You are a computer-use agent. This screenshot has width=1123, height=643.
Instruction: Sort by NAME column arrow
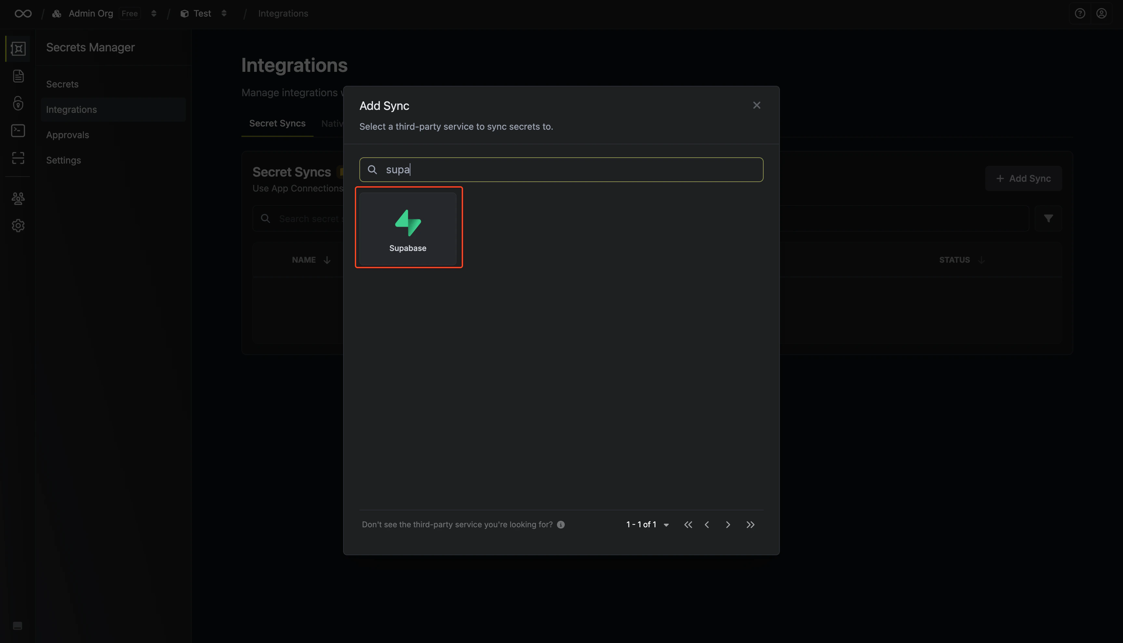(x=327, y=260)
